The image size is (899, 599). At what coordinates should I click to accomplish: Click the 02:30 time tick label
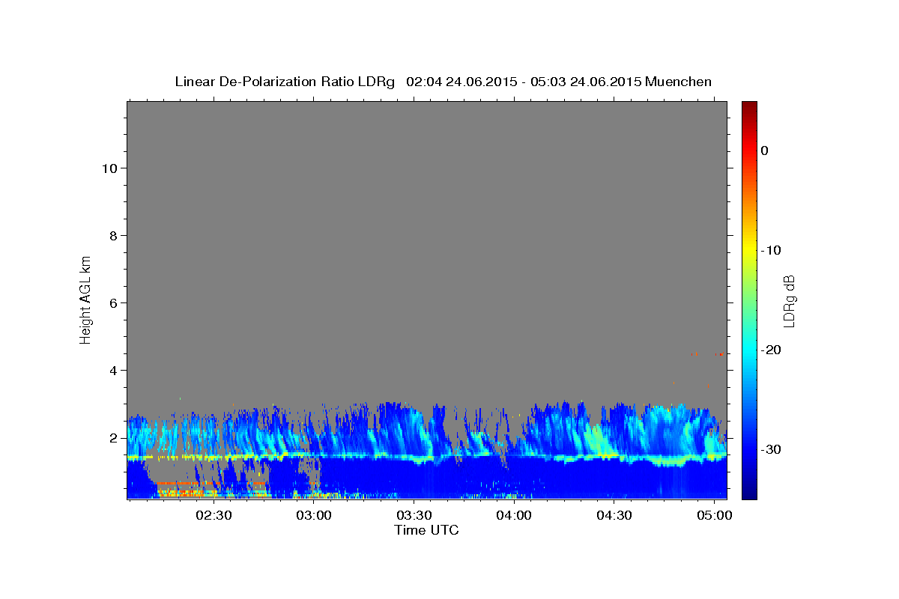(x=214, y=515)
